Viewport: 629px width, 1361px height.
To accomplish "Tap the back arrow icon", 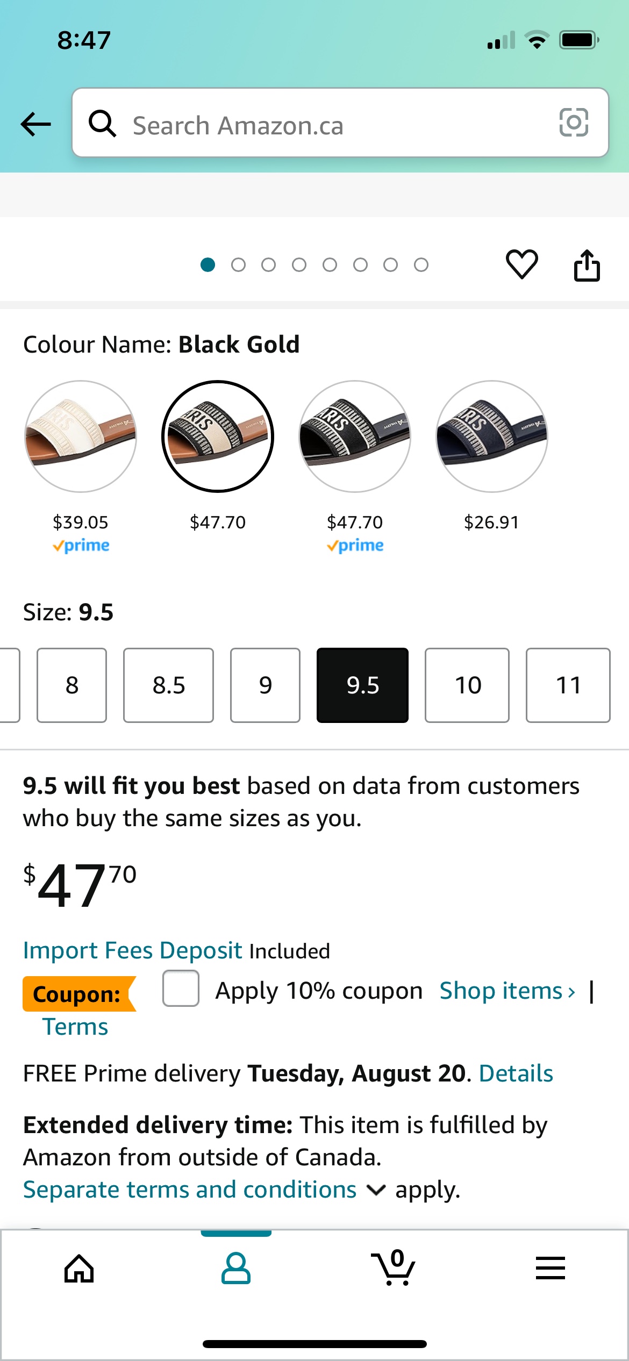I will point(35,124).
